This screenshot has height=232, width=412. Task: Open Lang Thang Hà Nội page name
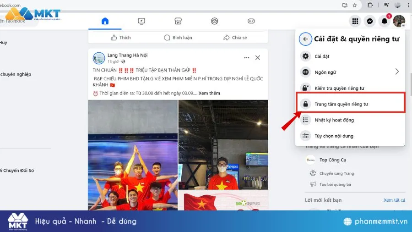127,55
